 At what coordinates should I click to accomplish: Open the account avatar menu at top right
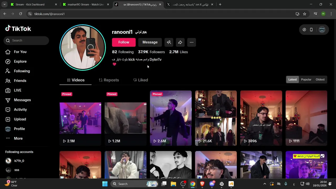(322, 30)
